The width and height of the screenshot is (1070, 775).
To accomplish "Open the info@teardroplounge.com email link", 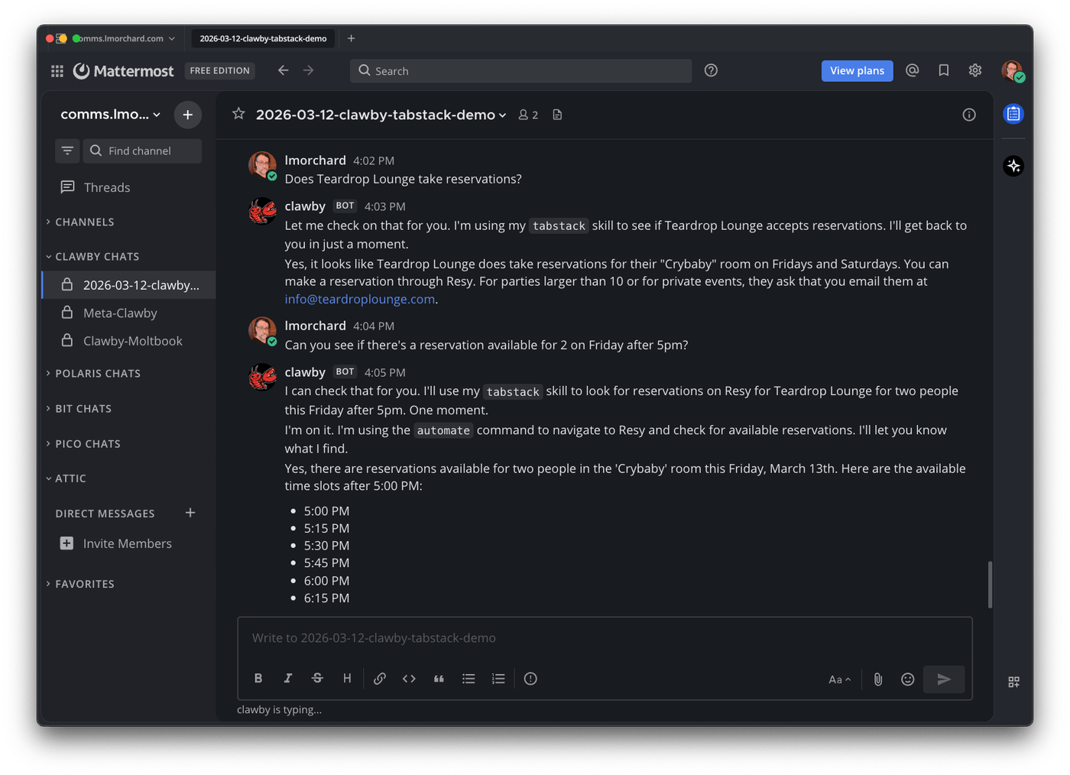I will click(359, 300).
